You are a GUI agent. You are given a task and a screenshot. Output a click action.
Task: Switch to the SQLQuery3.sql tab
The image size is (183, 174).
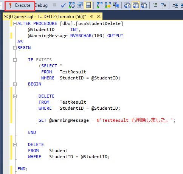(x=45, y=17)
